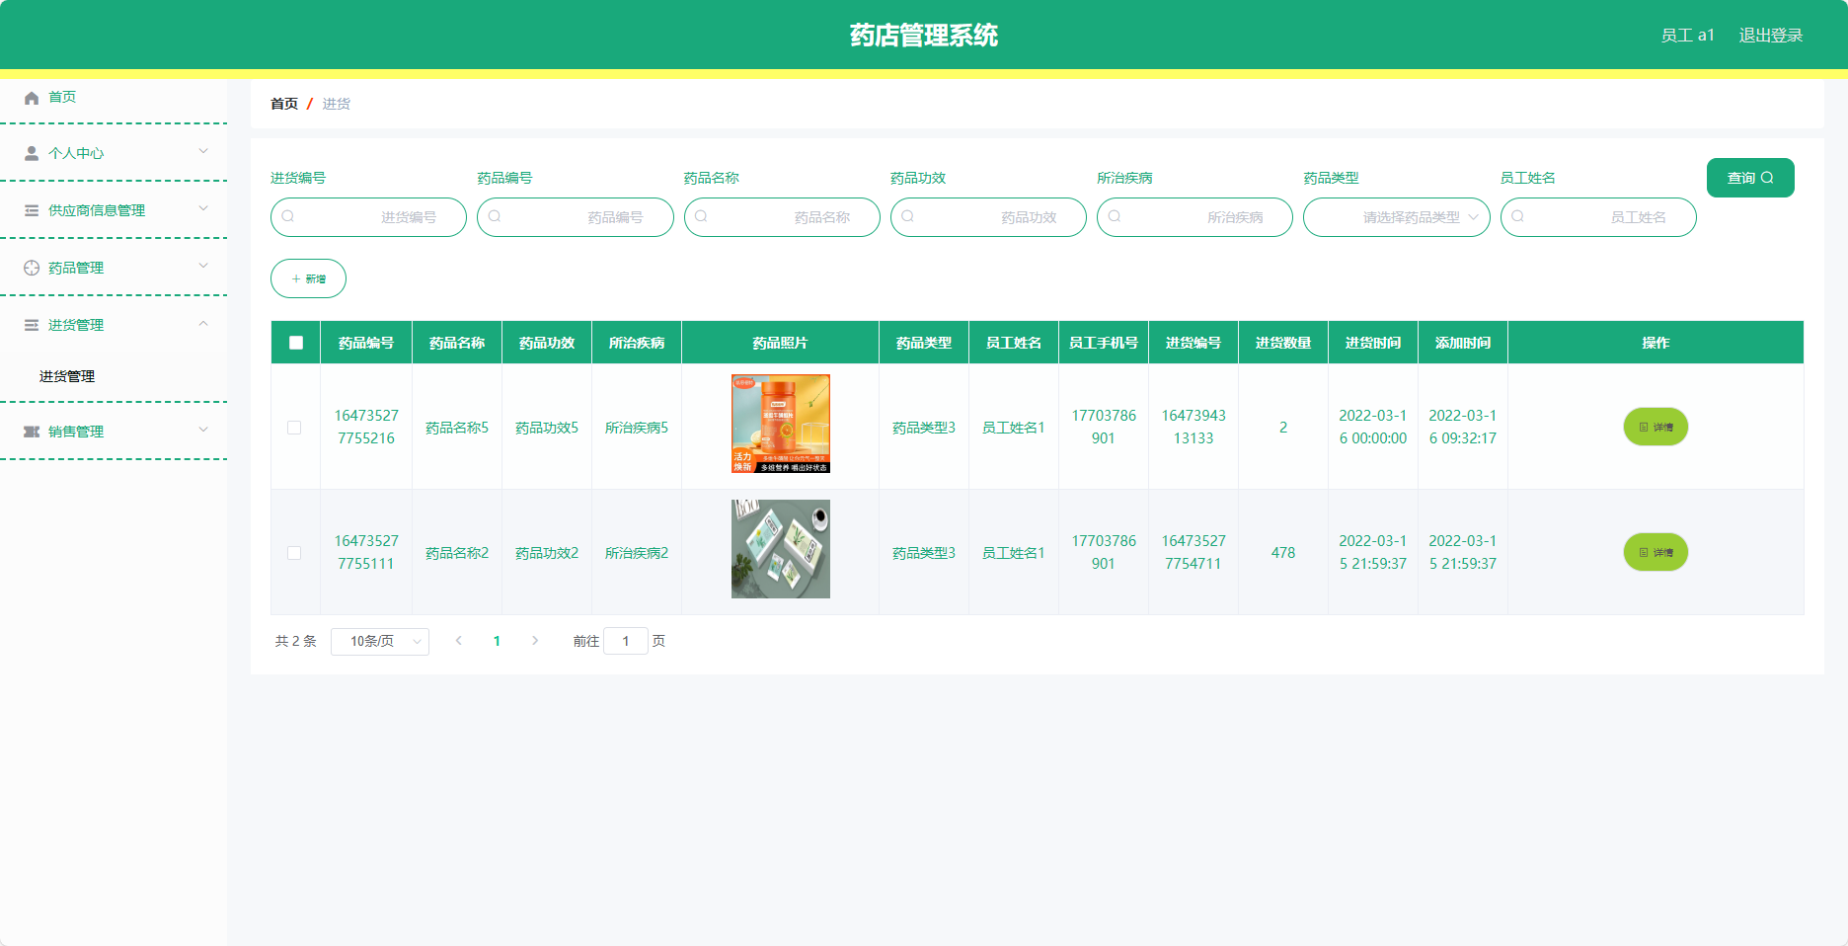The height and width of the screenshot is (946, 1848).
Task: Click search icon in 药品编号 field
Action: [495, 216]
